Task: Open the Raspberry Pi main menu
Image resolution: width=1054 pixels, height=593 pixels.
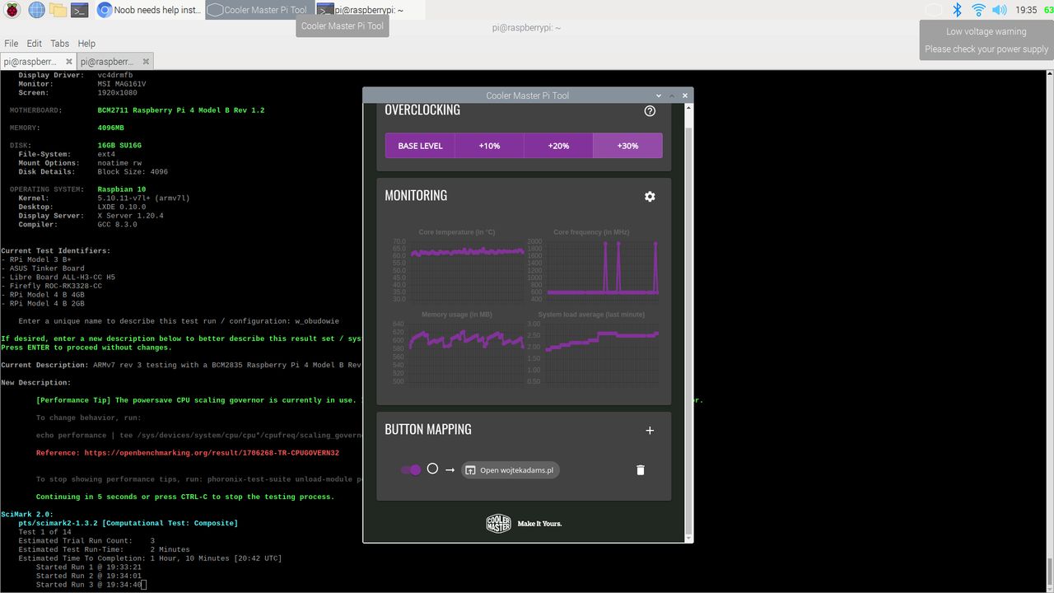Action: point(12,10)
